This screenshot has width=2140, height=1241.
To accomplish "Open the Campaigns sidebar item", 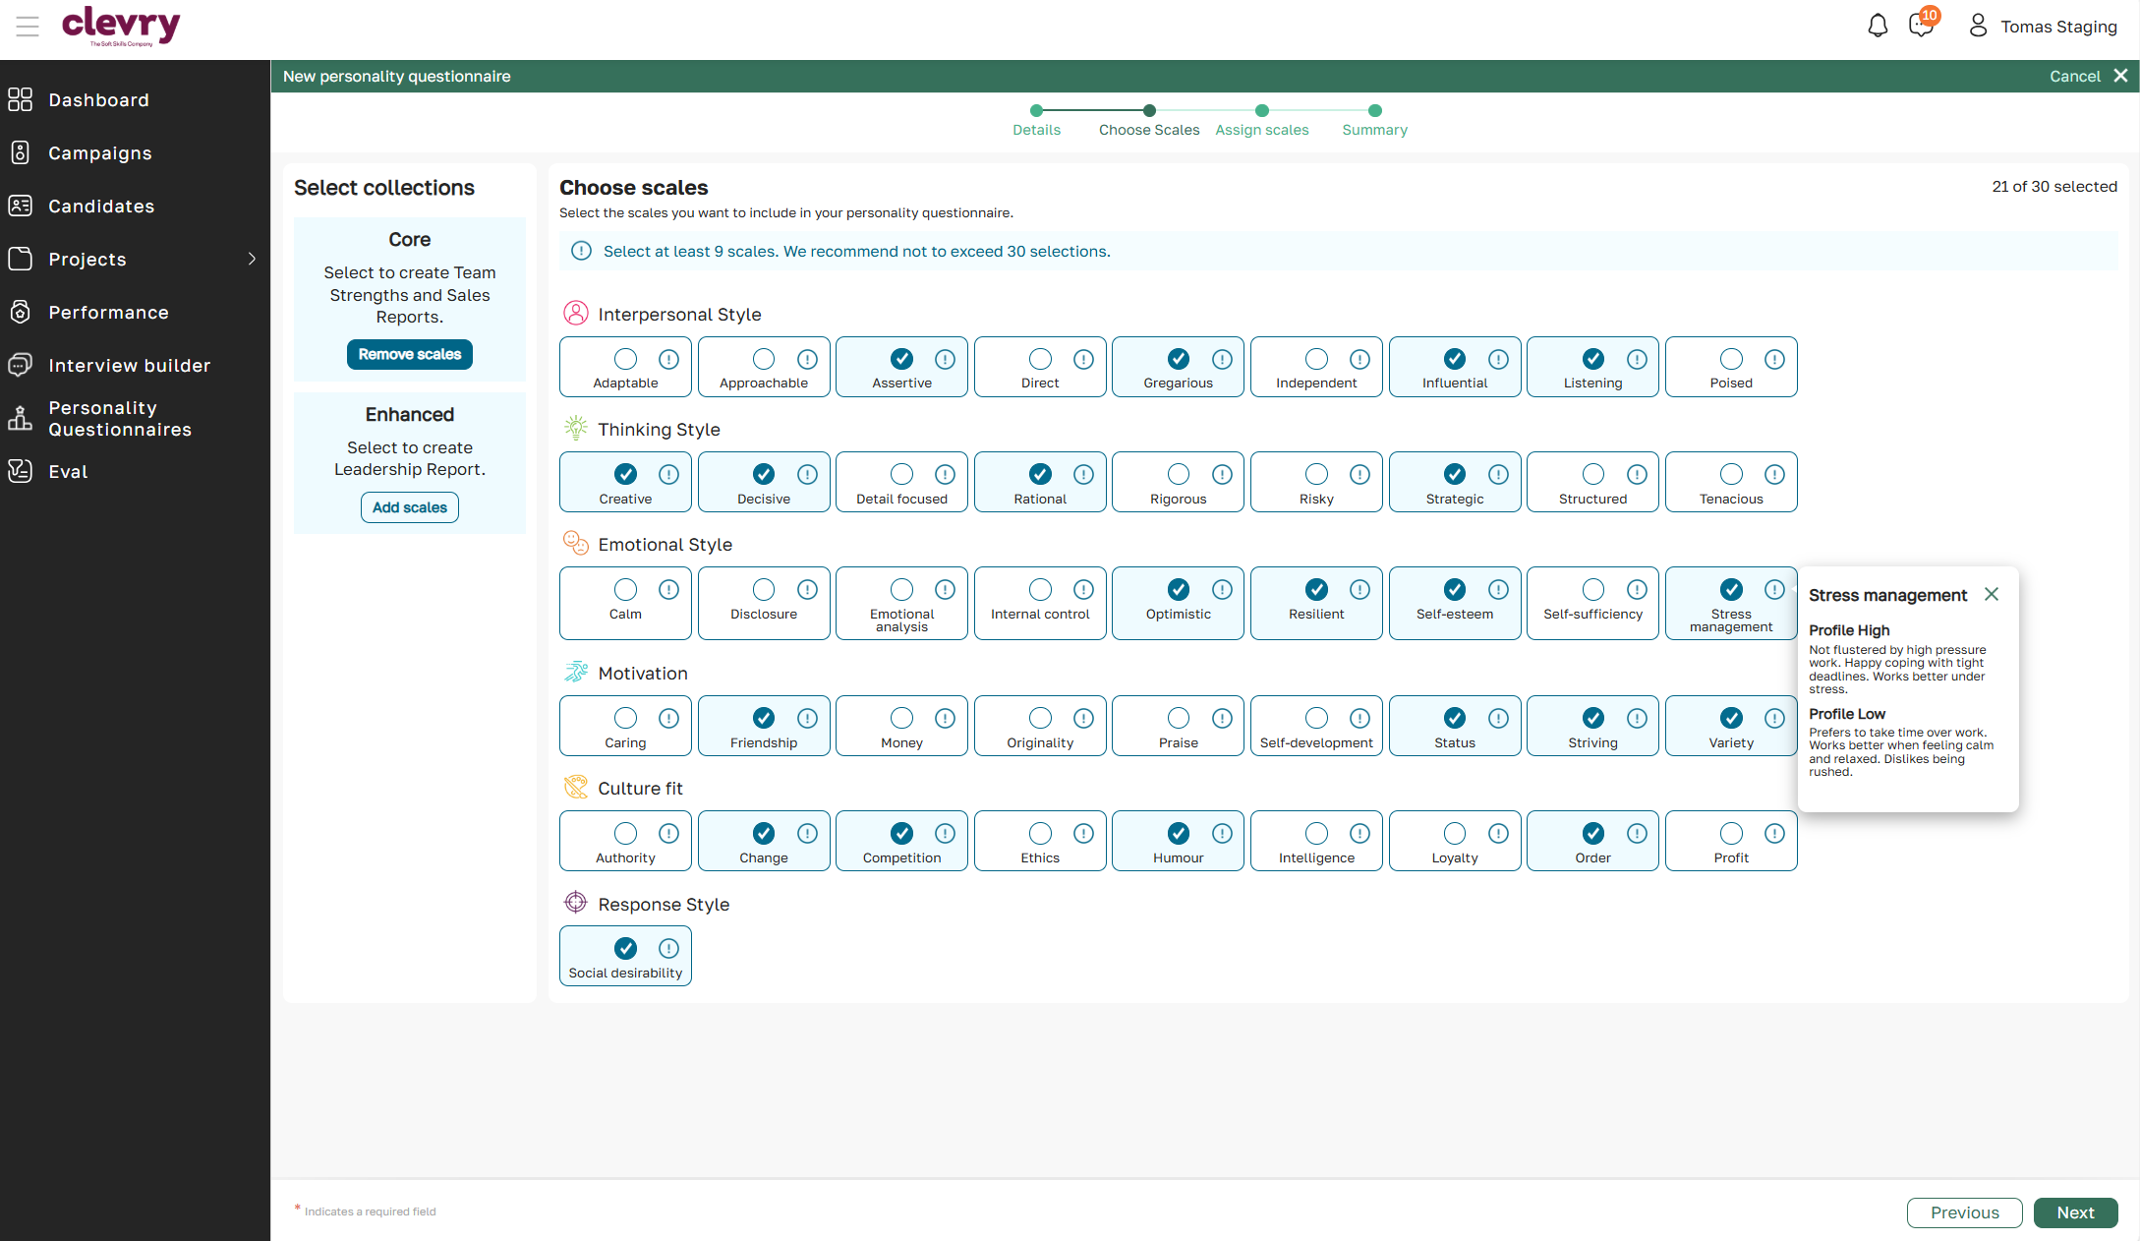I will [100, 152].
